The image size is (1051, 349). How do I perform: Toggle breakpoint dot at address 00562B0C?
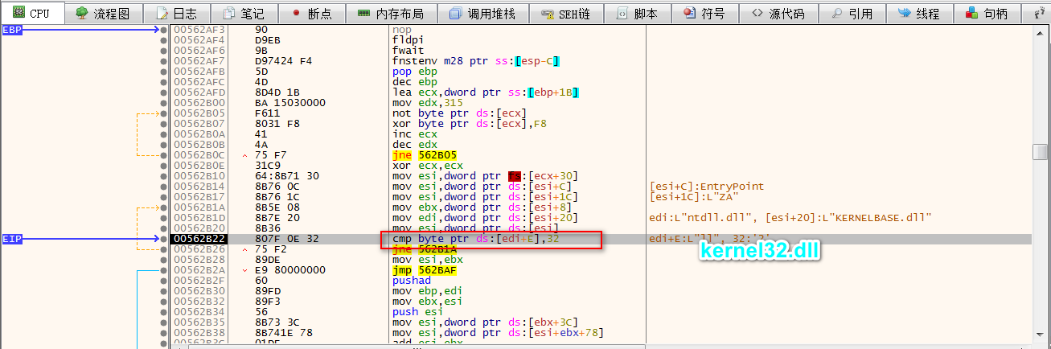(x=165, y=155)
